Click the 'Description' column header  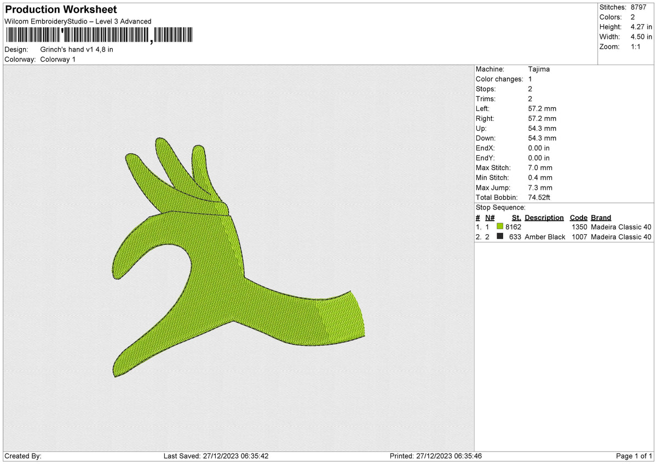coord(544,217)
